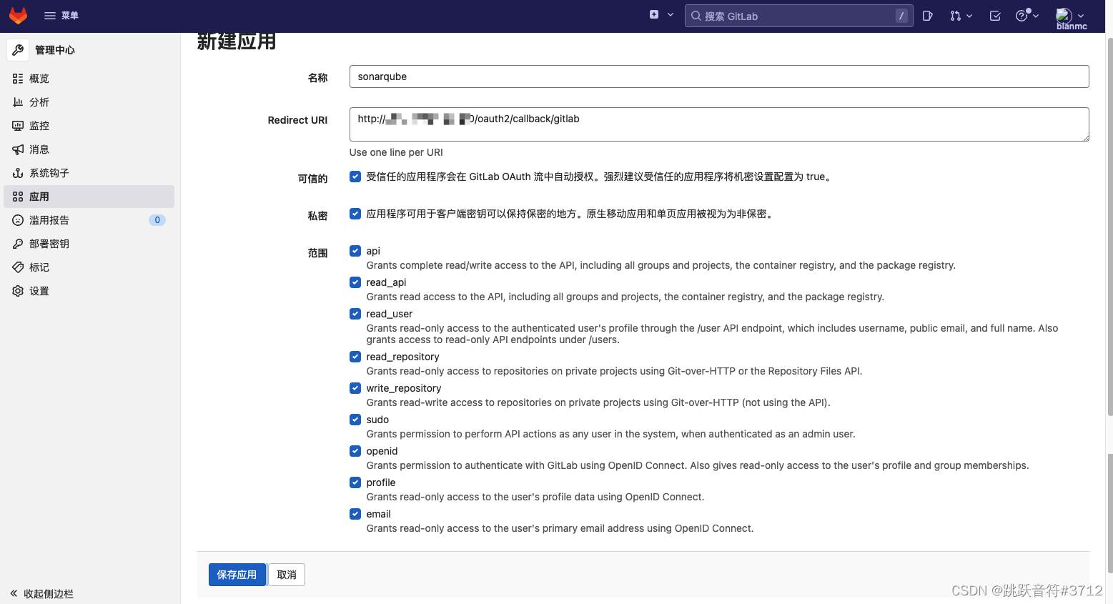Click the 取消 cancel button
The width and height of the screenshot is (1113, 604).
287,575
